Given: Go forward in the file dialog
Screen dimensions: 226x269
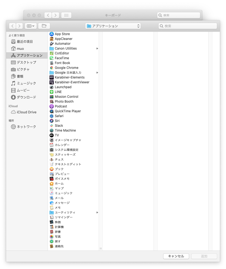Looking at the screenshot, I should point(19,26).
